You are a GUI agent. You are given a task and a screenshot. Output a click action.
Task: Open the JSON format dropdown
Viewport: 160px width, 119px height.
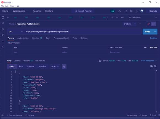55,67
